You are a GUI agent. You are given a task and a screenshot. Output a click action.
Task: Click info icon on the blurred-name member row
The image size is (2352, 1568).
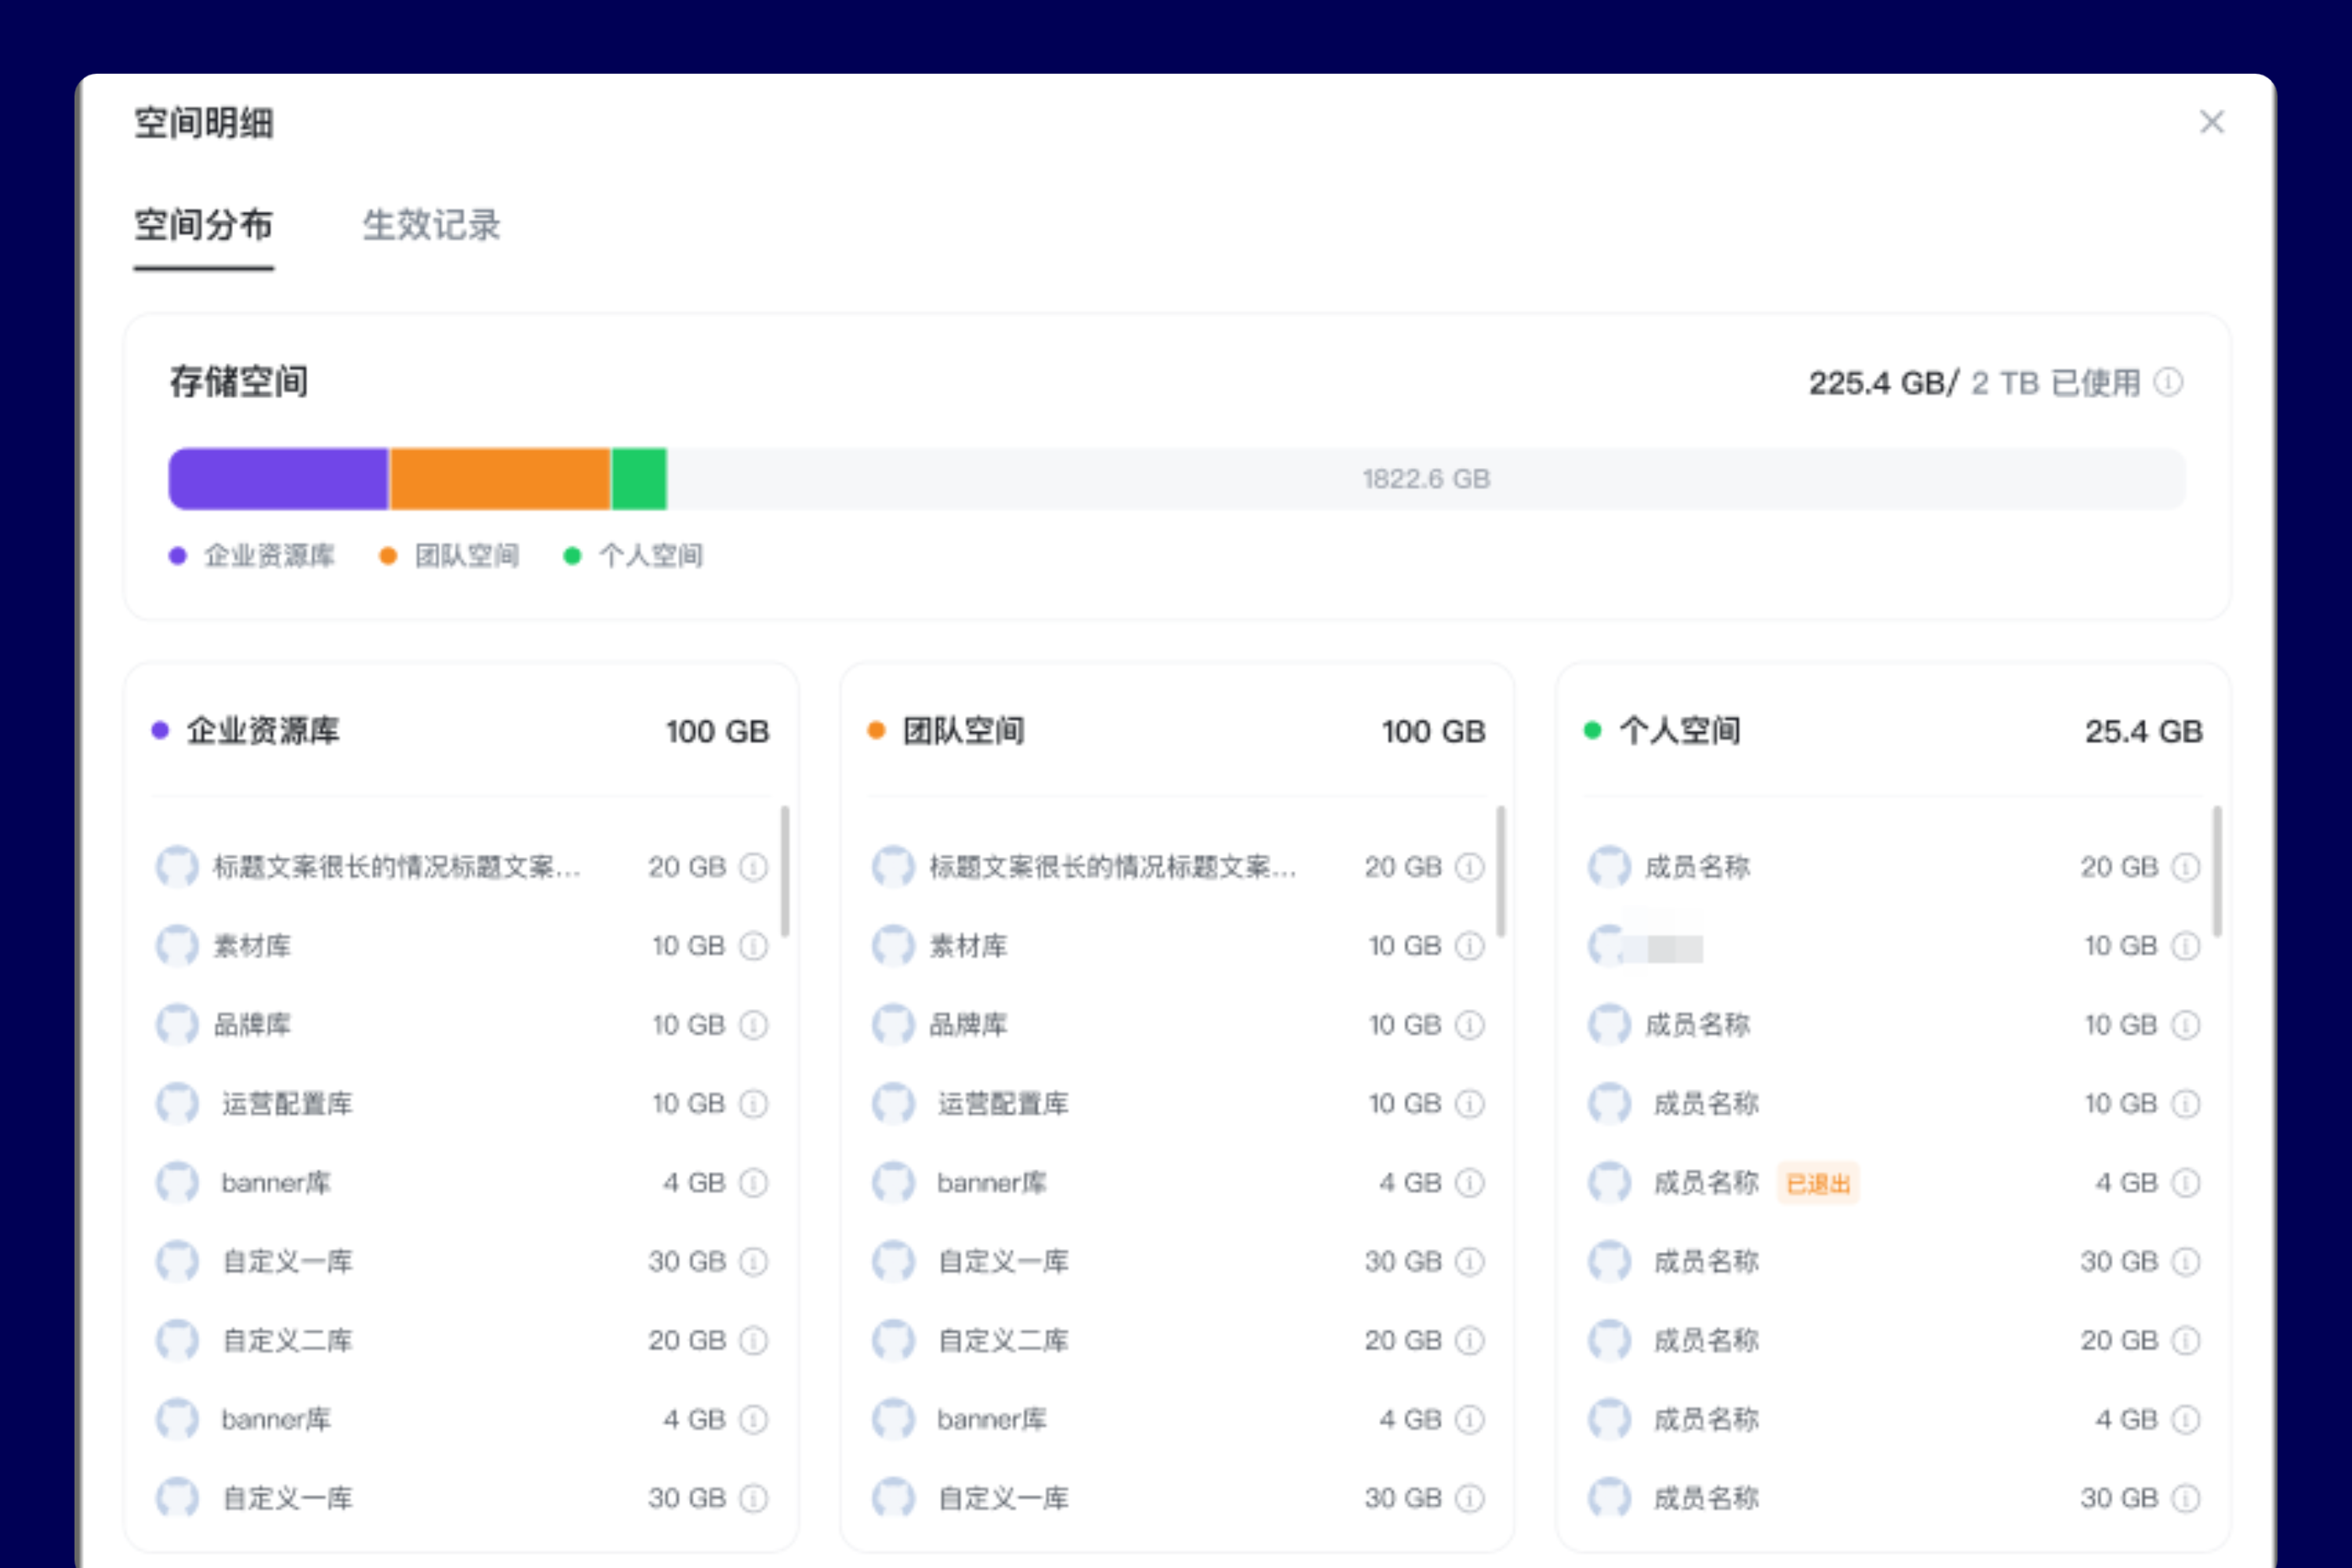2186,946
